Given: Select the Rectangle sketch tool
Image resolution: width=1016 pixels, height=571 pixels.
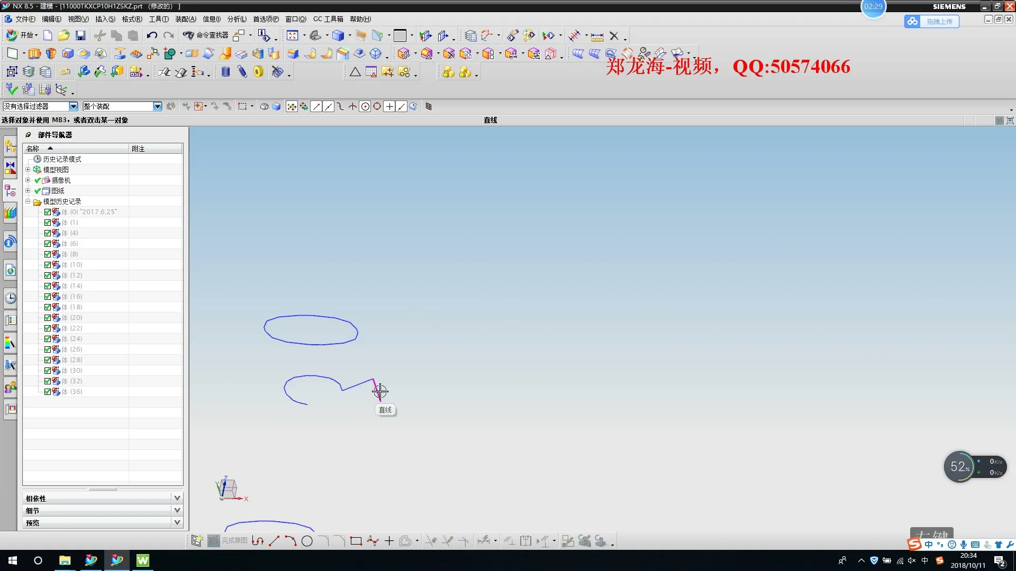Looking at the screenshot, I should [x=356, y=541].
